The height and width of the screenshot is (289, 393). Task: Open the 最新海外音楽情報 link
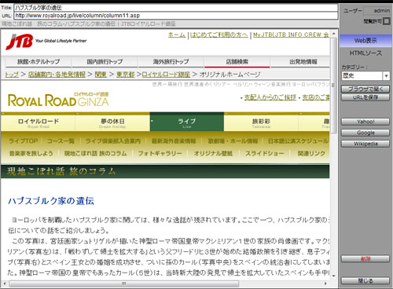click(174, 141)
